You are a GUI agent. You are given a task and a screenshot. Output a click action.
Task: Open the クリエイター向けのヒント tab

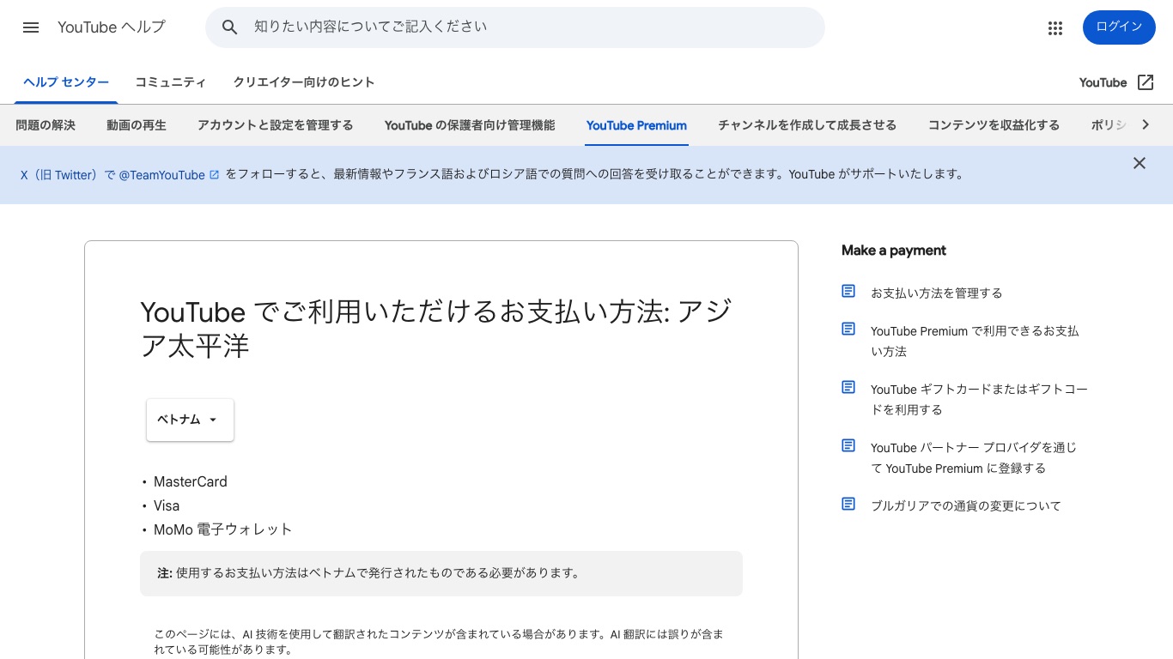click(x=304, y=82)
